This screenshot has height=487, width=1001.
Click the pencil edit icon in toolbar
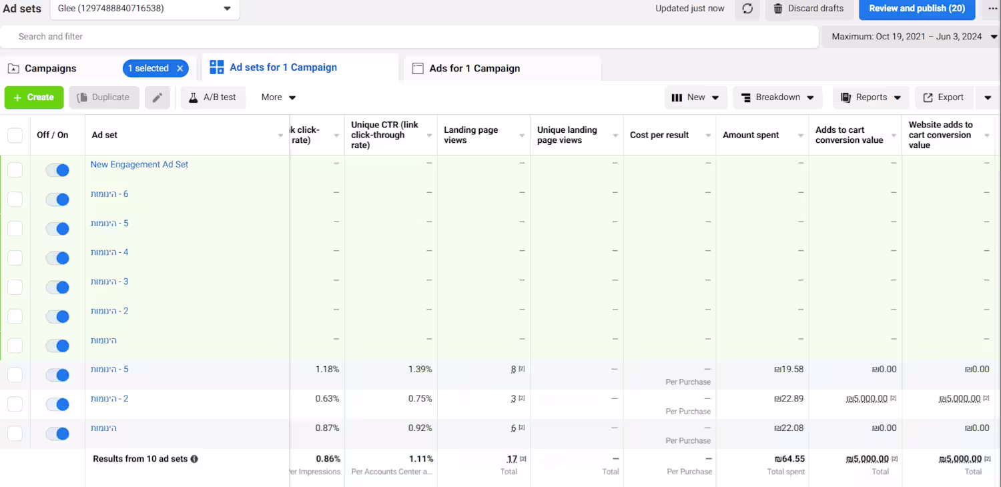click(x=157, y=97)
